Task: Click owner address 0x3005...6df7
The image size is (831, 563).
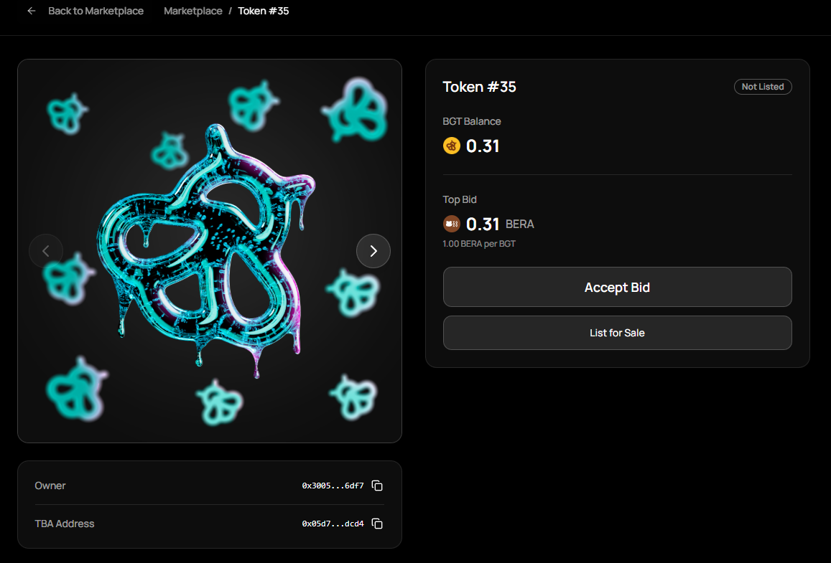Action: tap(333, 486)
